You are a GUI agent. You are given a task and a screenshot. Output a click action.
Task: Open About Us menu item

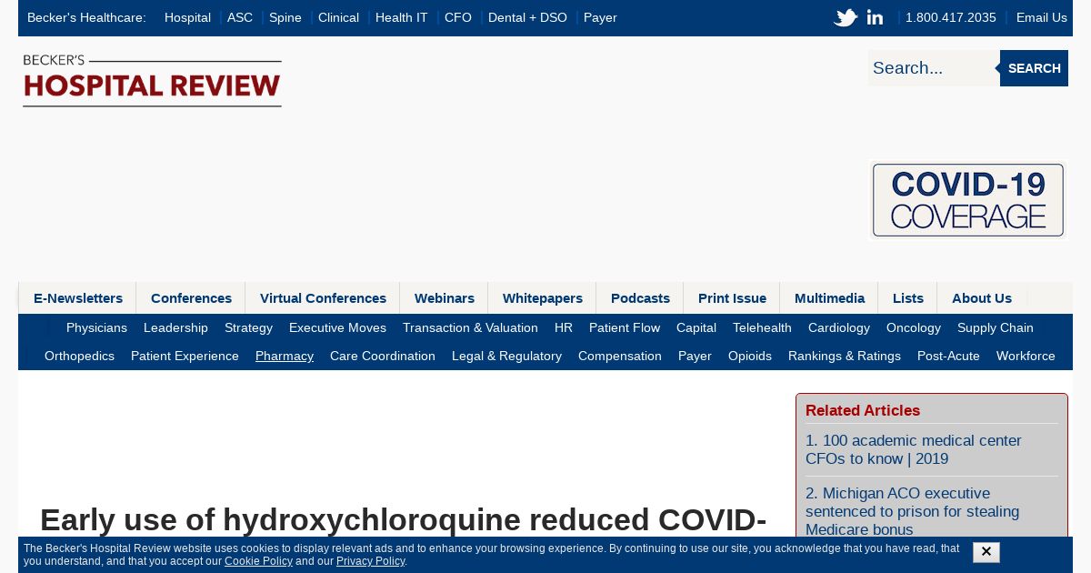click(x=982, y=298)
